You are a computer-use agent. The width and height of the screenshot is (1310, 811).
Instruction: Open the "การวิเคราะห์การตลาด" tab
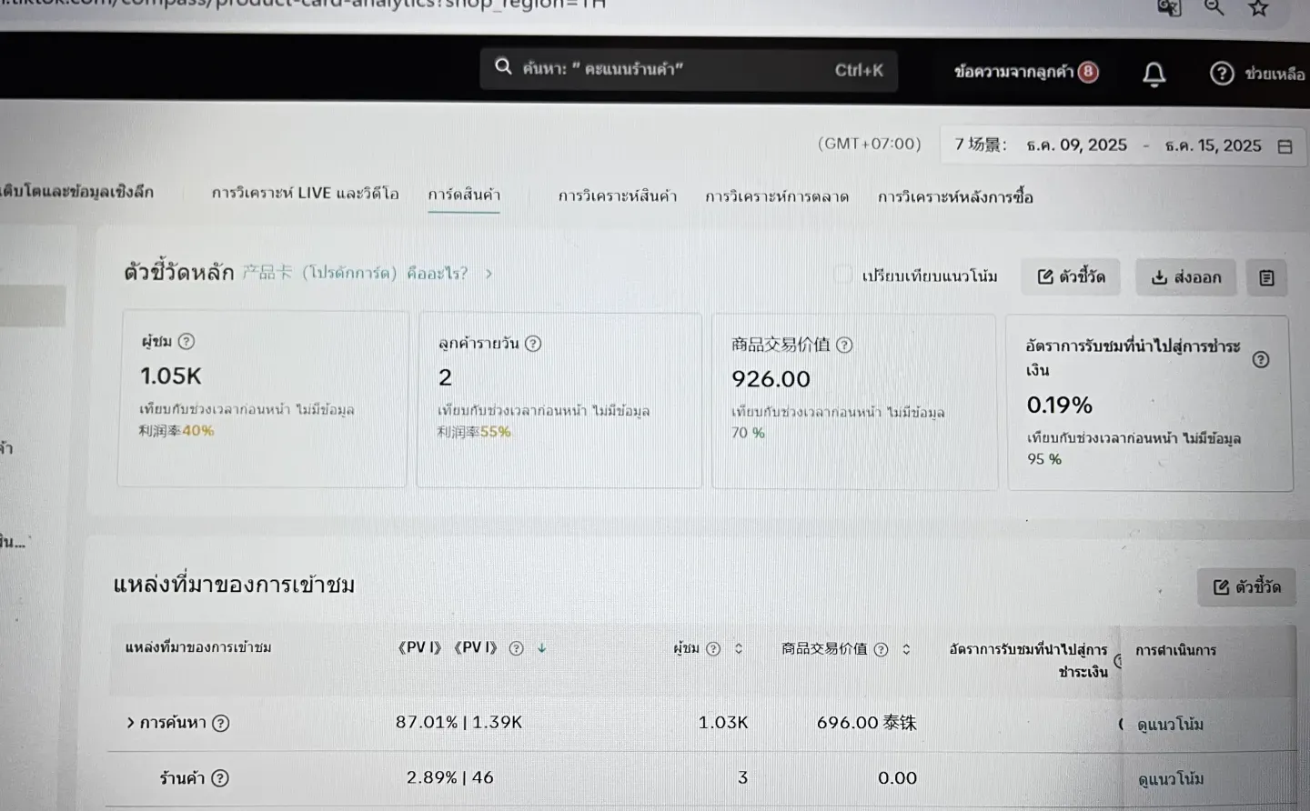pyautogui.click(x=777, y=196)
